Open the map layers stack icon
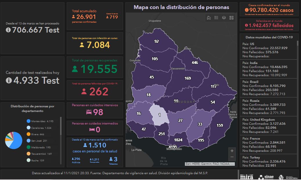 pyautogui.click(x=224, y=18)
